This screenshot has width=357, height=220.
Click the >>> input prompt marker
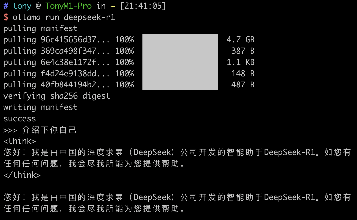(x=10, y=130)
